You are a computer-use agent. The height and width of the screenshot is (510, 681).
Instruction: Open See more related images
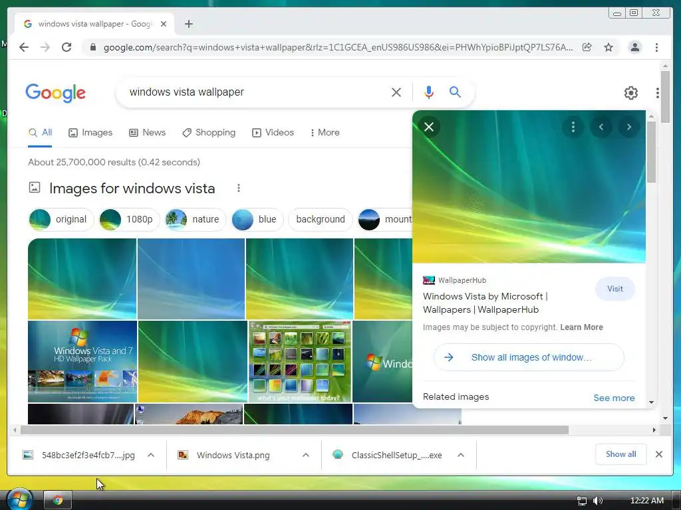614,398
